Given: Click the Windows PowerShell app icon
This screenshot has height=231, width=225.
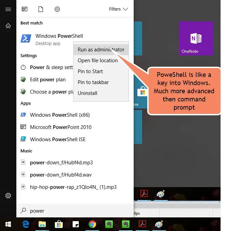Looking at the screenshot, I should 26,38.
